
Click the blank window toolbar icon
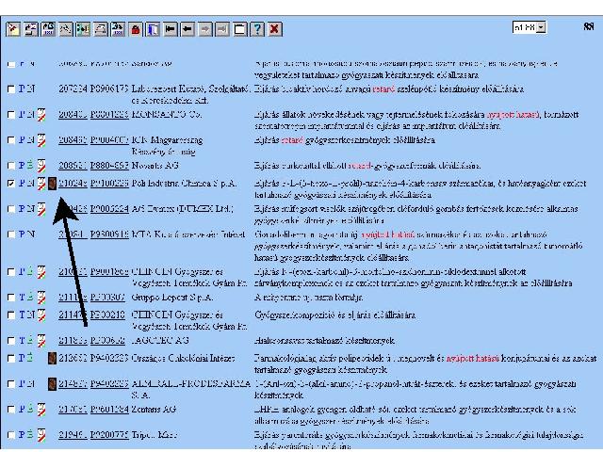pos(239,29)
